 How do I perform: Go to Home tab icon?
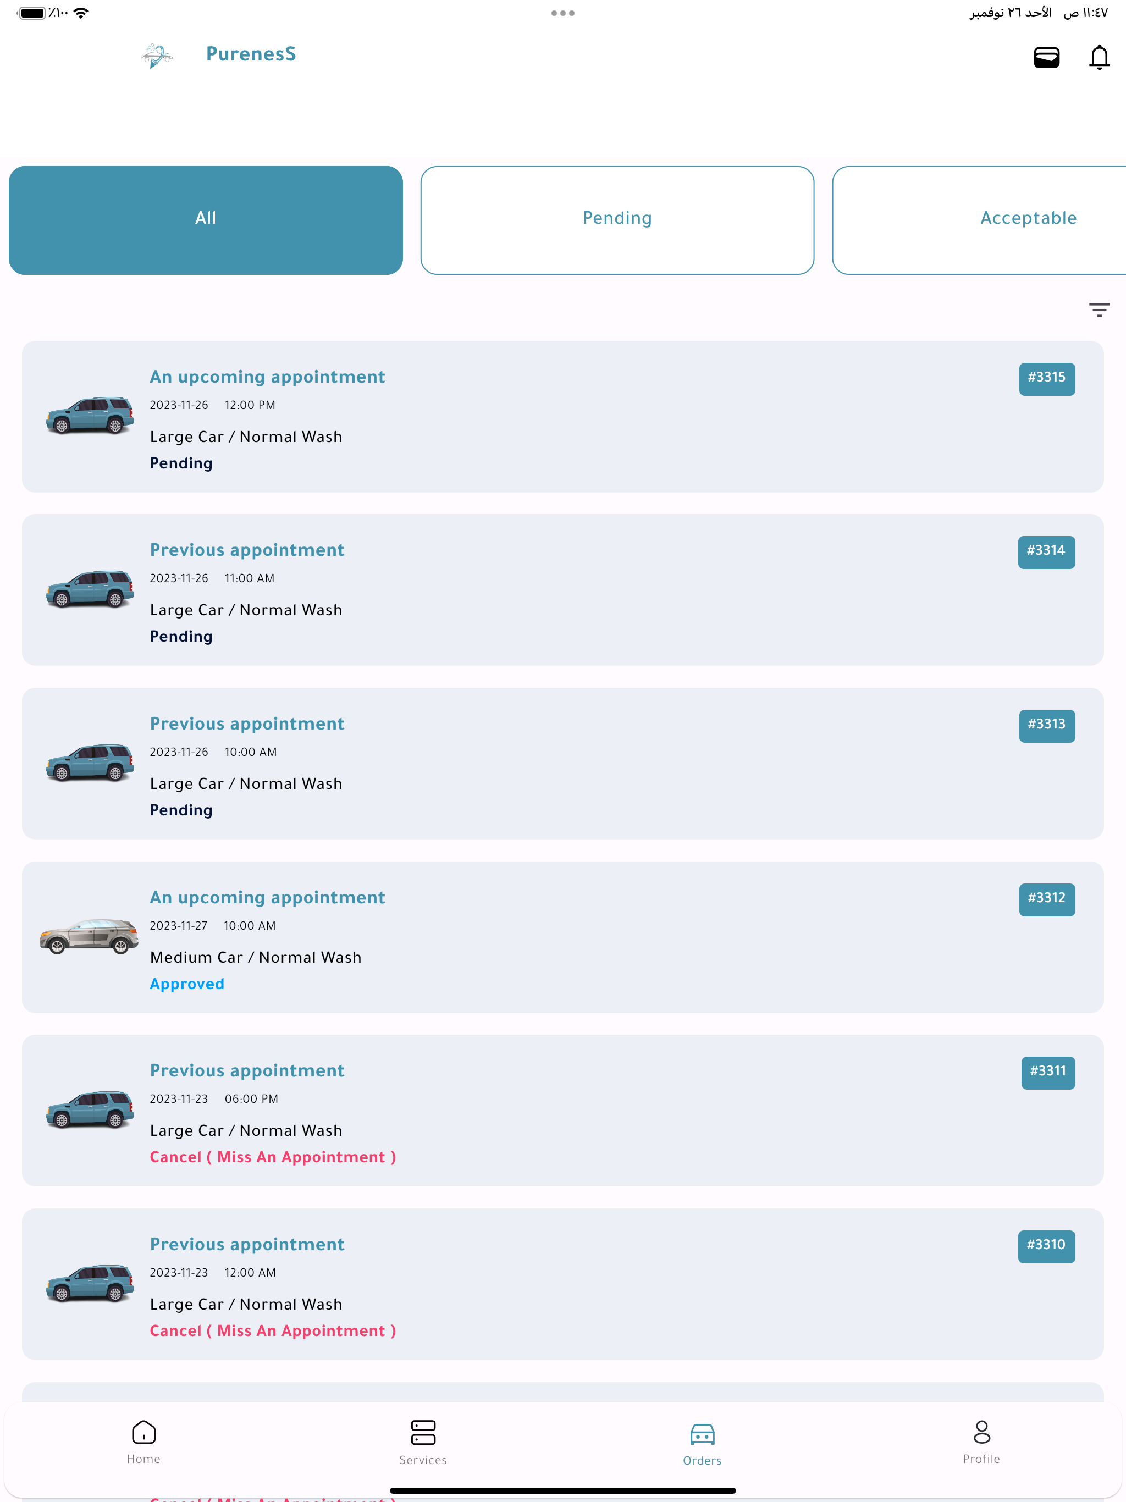click(x=143, y=1432)
